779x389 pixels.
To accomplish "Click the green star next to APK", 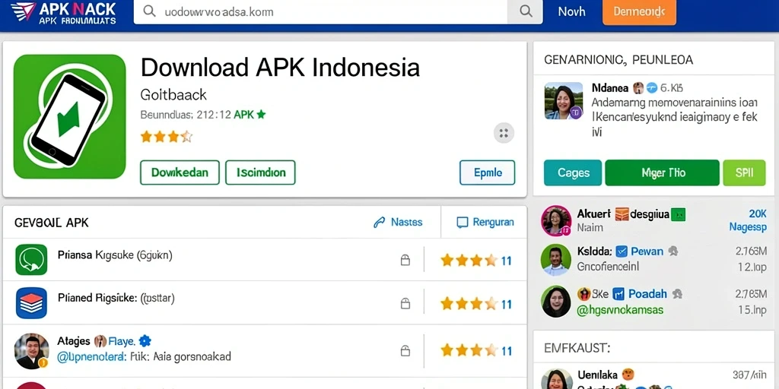I will [x=262, y=115].
